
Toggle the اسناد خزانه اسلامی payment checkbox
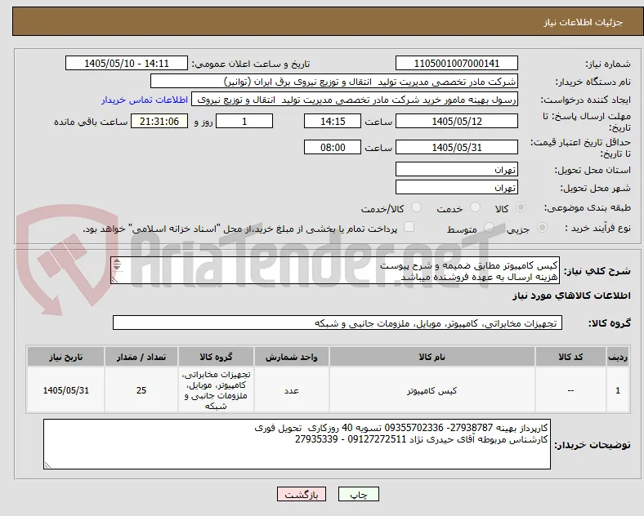(409, 227)
